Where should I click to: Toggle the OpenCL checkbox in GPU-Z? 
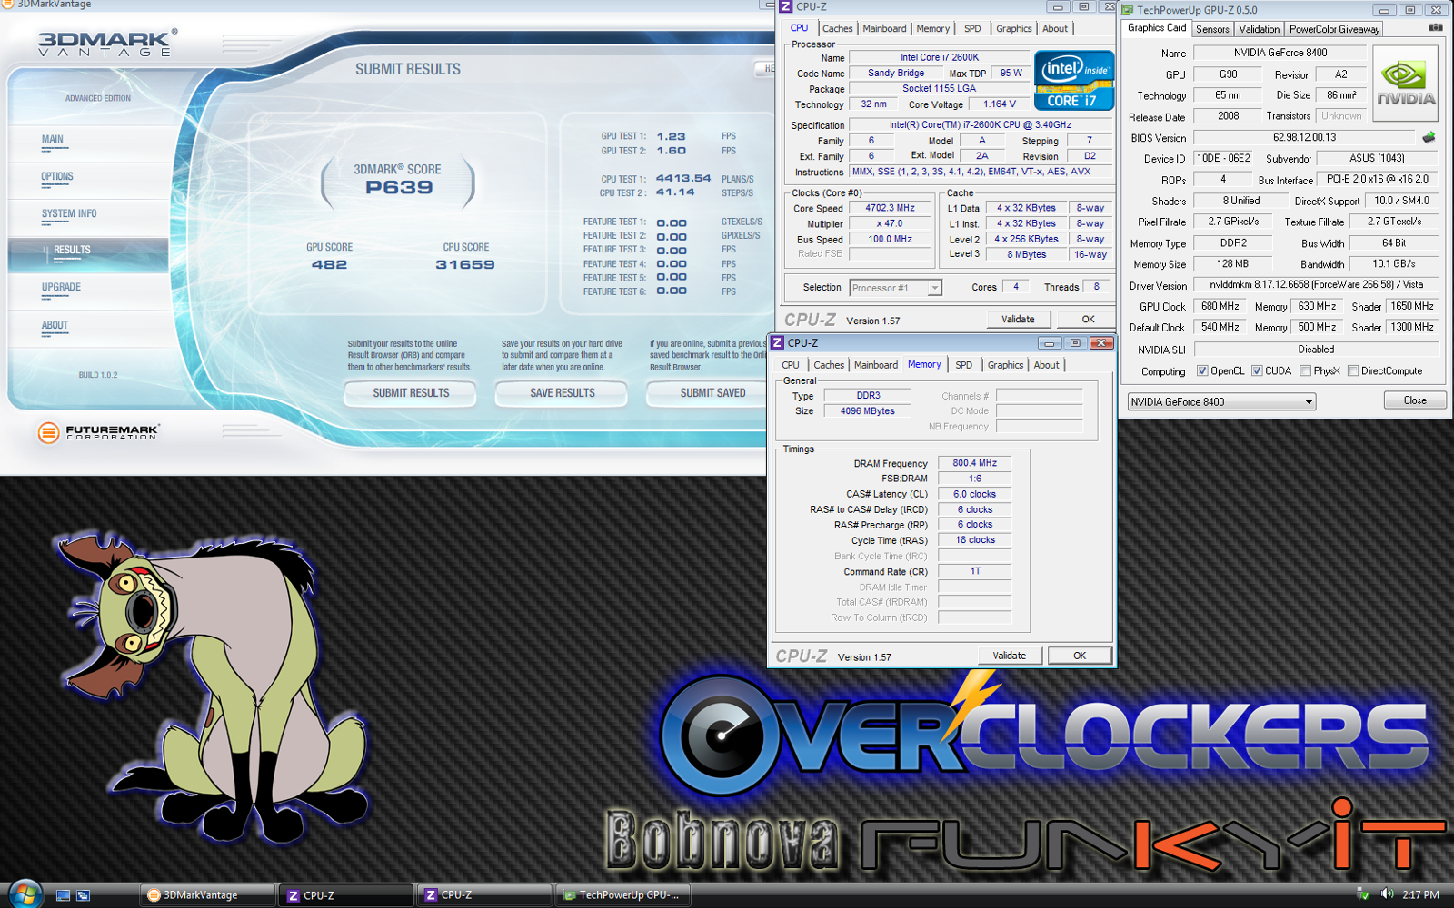[x=1202, y=370]
